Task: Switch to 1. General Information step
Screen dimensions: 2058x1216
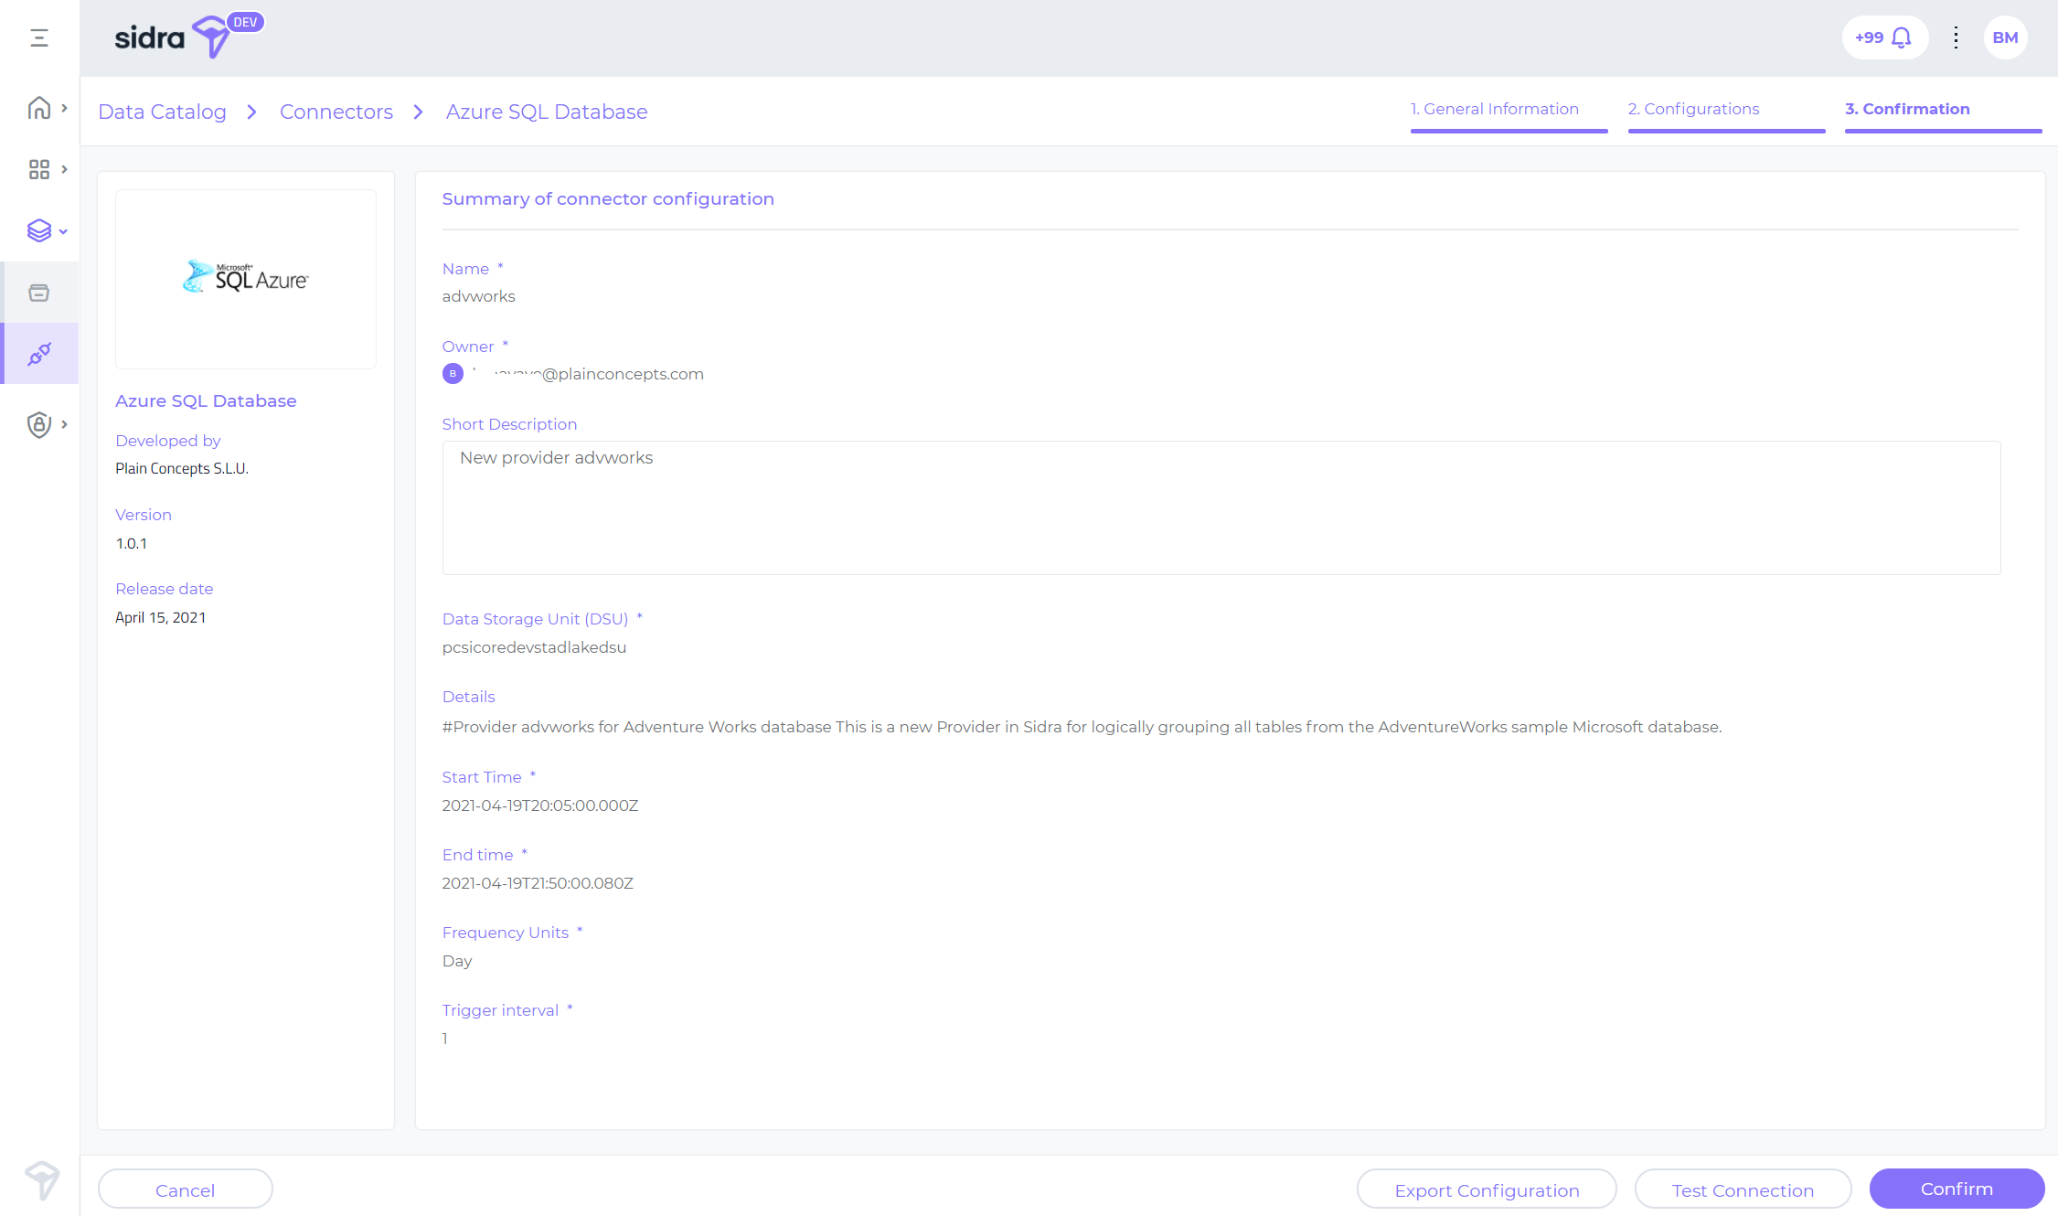Action: point(1494,109)
